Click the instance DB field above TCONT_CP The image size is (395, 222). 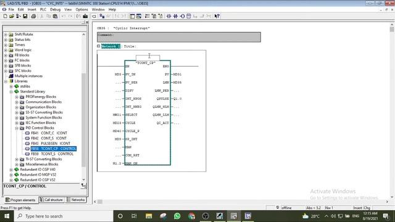[x=148, y=57]
